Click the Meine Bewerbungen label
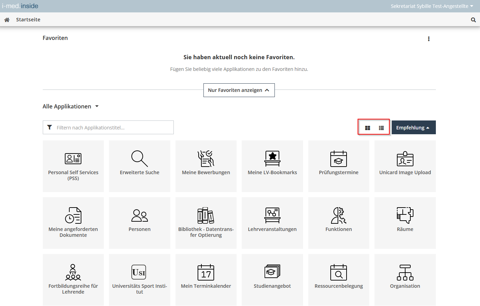 click(206, 172)
